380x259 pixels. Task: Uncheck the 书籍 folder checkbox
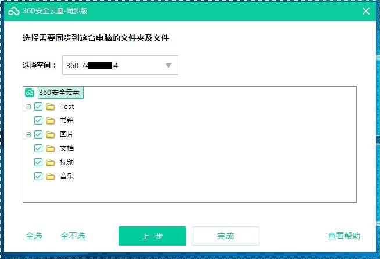pyautogui.click(x=38, y=120)
